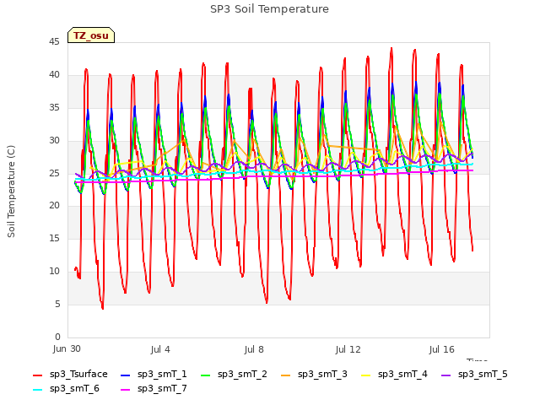
Task: Toggle the sp3_smT_3 legend entry
Action: (x=314, y=375)
